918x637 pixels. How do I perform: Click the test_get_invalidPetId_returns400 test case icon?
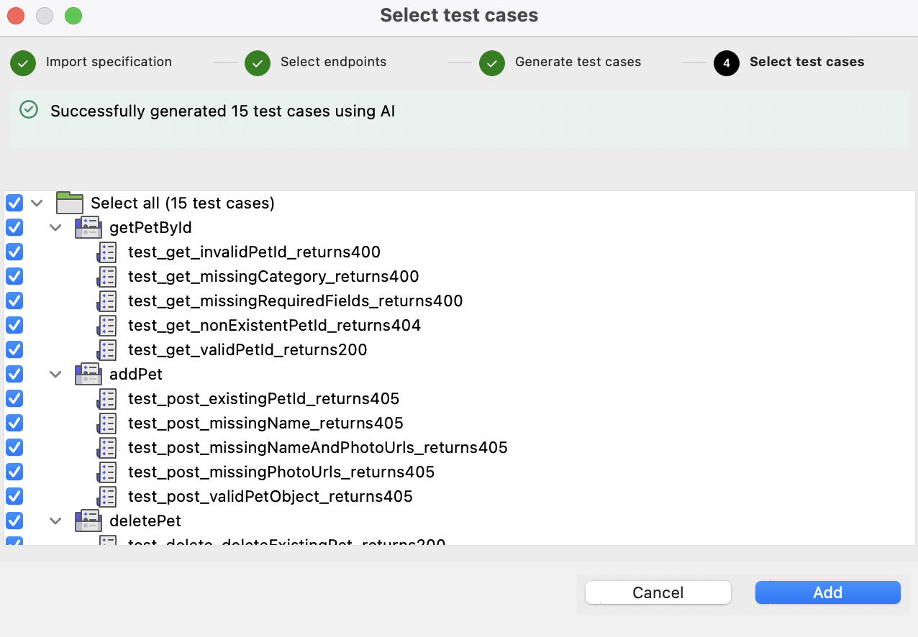click(x=107, y=252)
